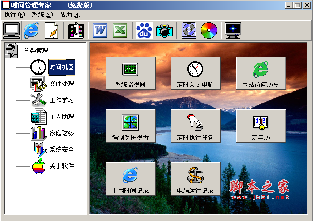
Task: Click the color wheel toolbar icon
Action: 209,30
